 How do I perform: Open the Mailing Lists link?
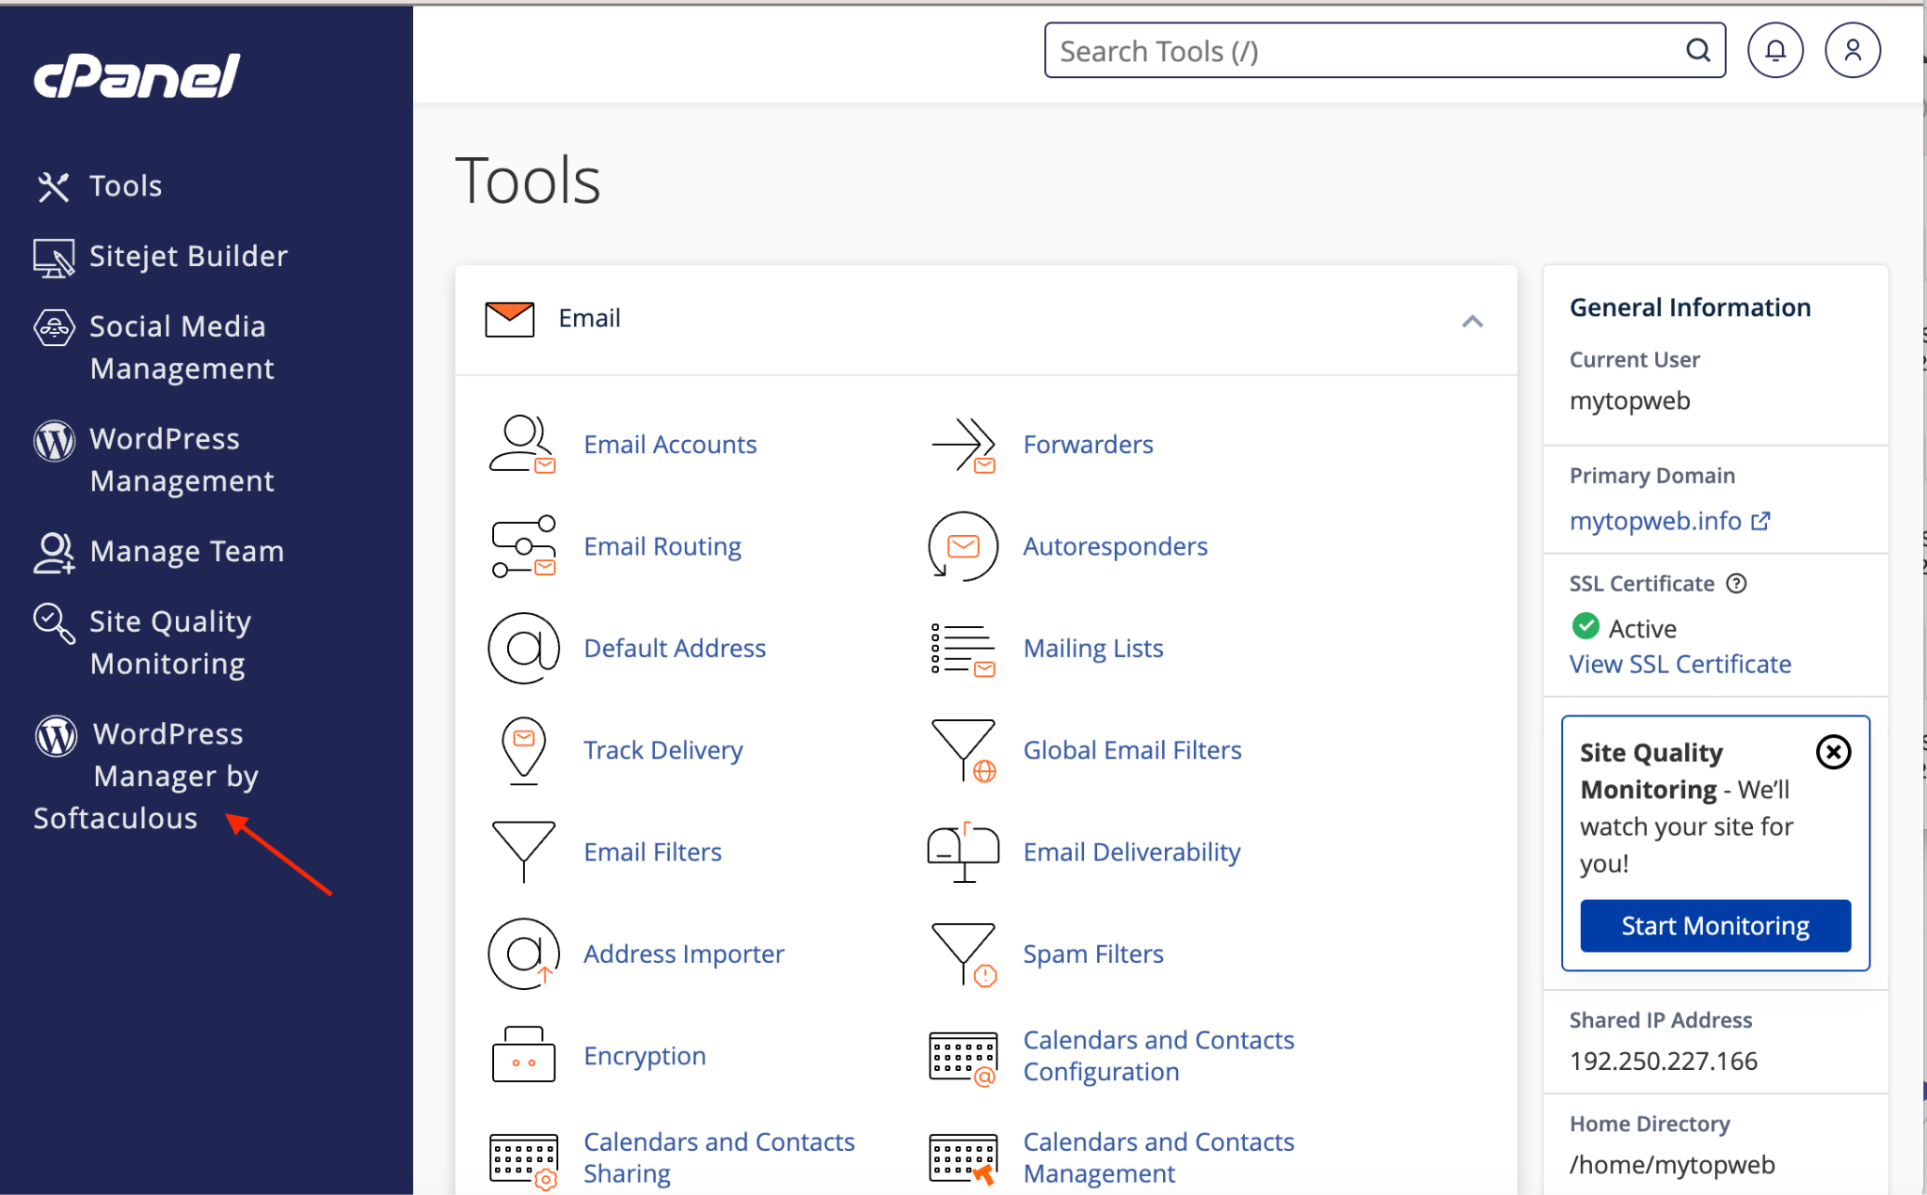click(1093, 648)
